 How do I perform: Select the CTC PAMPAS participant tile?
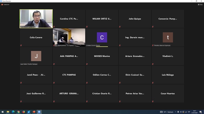(69, 75)
